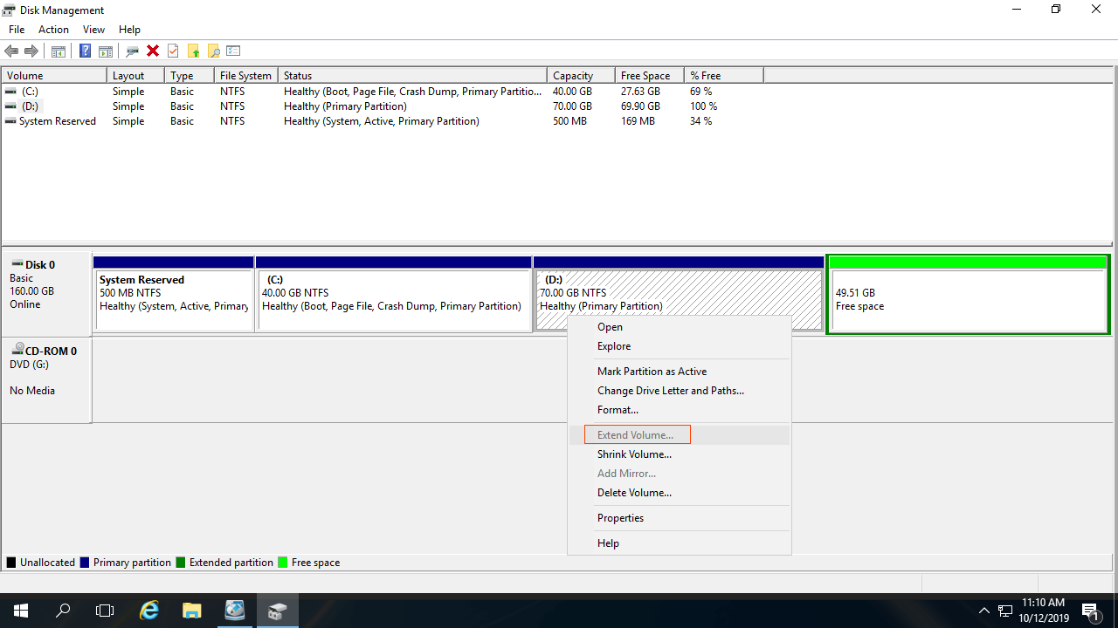1118x628 pixels.
Task: Click the Disk 0 label panel
Action: tap(46, 284)
